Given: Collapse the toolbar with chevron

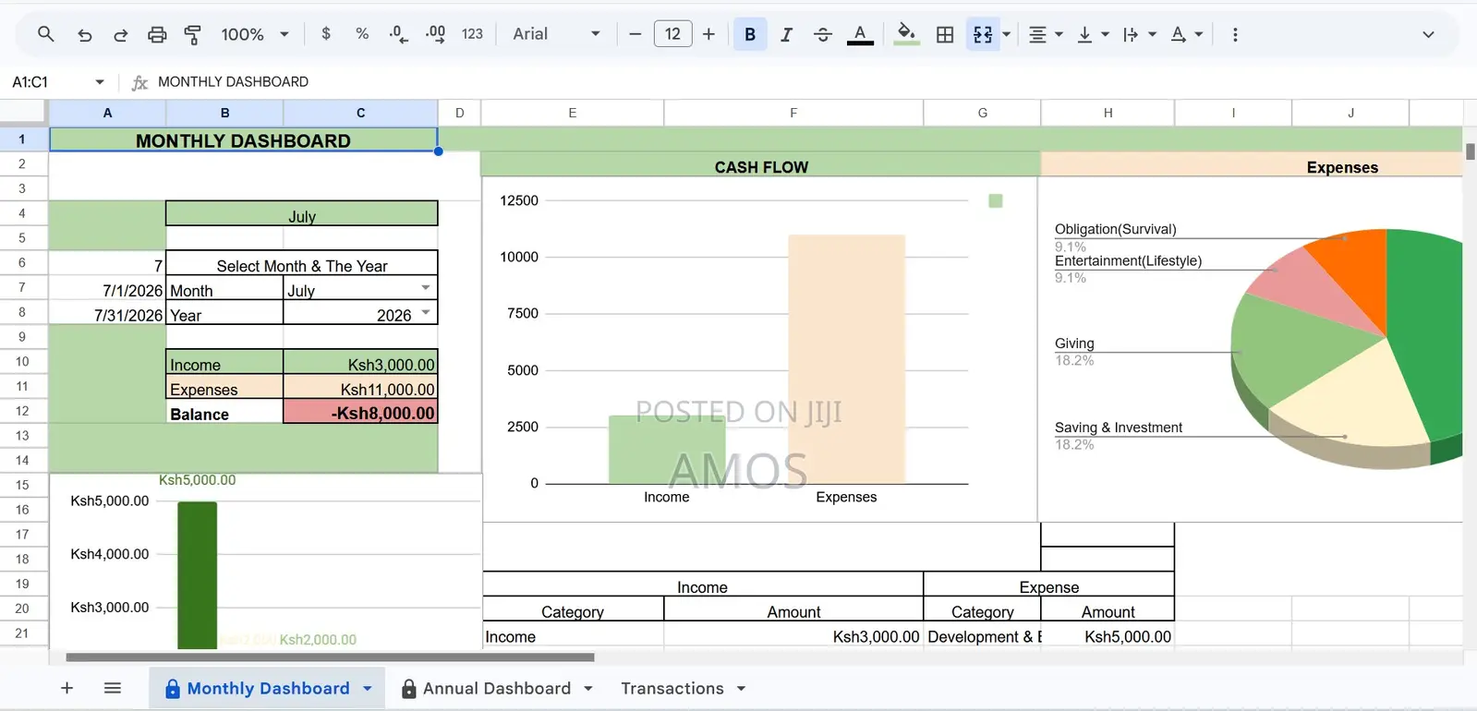Looking at the screenshot, I should (x=1428, y=34).
